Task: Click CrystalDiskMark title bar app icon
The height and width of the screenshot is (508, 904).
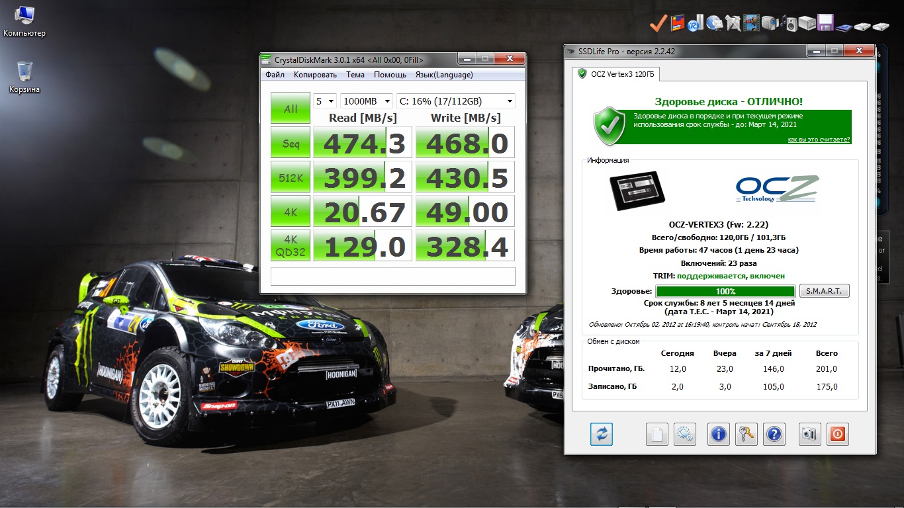Action: 267,60
